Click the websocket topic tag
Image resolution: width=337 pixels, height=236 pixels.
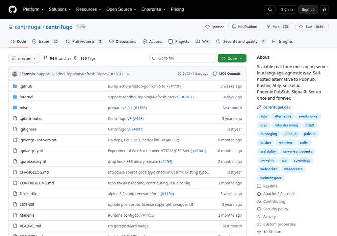click(x=269, y=169)
